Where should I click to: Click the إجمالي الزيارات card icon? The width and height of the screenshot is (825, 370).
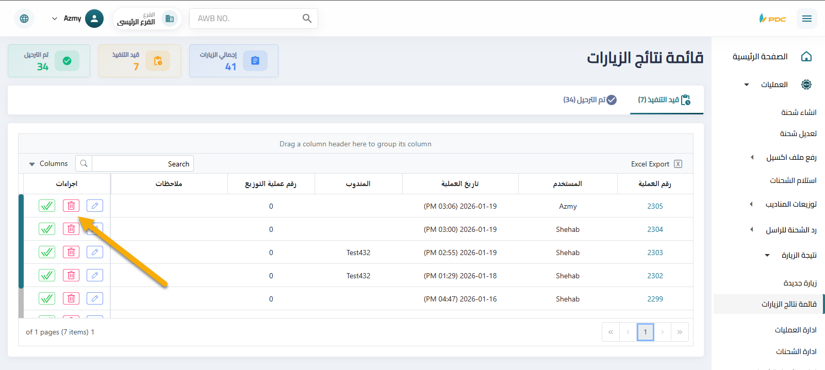tap(255, 61)
